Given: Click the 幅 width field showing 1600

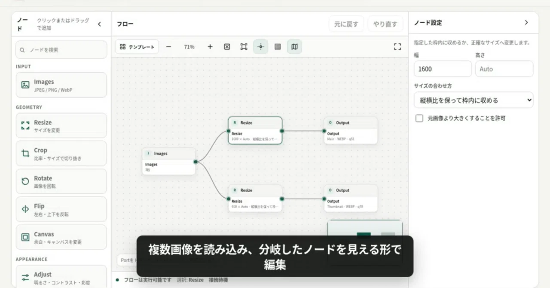Looking at the screenshot, I should (x=443, y=69).
